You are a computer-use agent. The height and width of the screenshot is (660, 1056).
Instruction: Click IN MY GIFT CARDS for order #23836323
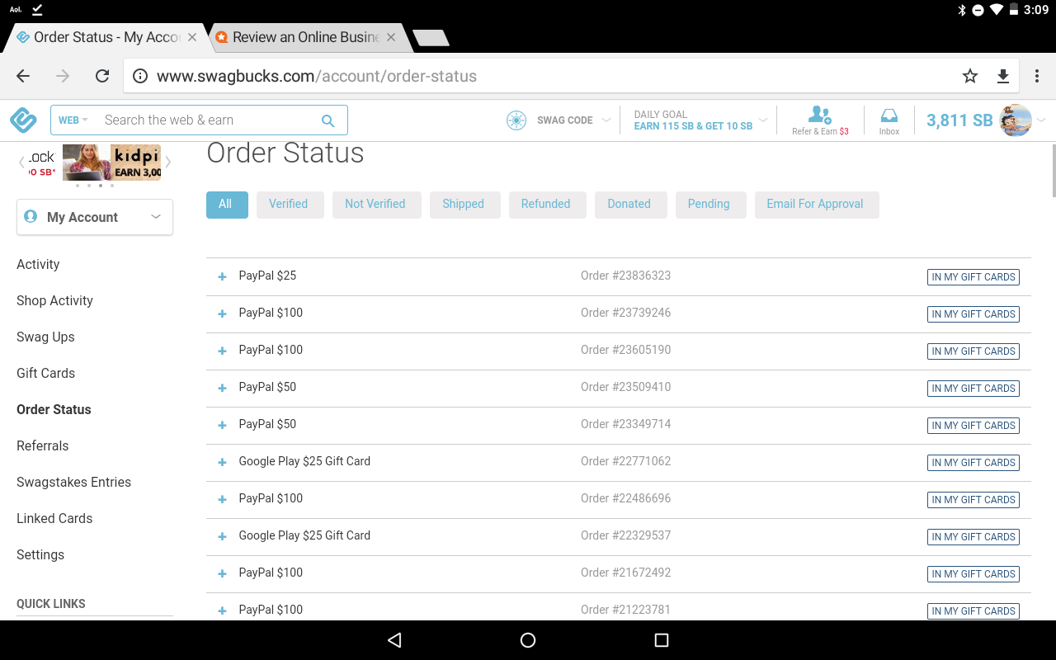coord(973,276)
